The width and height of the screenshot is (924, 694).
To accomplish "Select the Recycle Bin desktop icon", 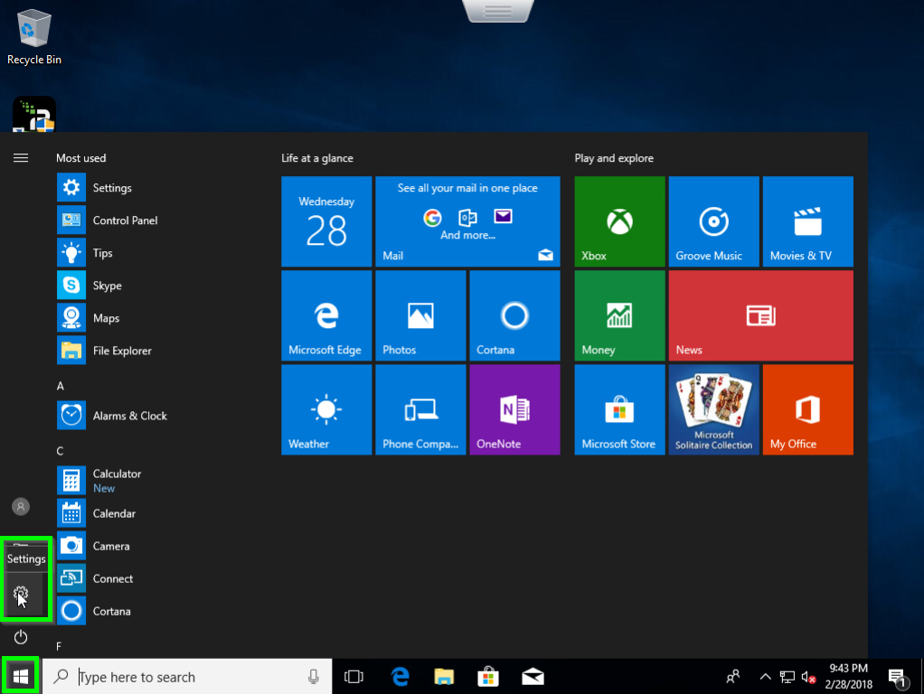I will [34, 36].
